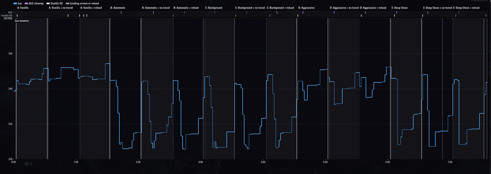
Task: Click the '250 MB' axis label
Action: 8,18
